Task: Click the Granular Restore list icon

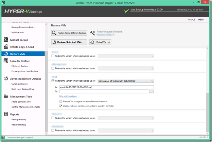Action: pyautogui.click(x=6, y=61)
